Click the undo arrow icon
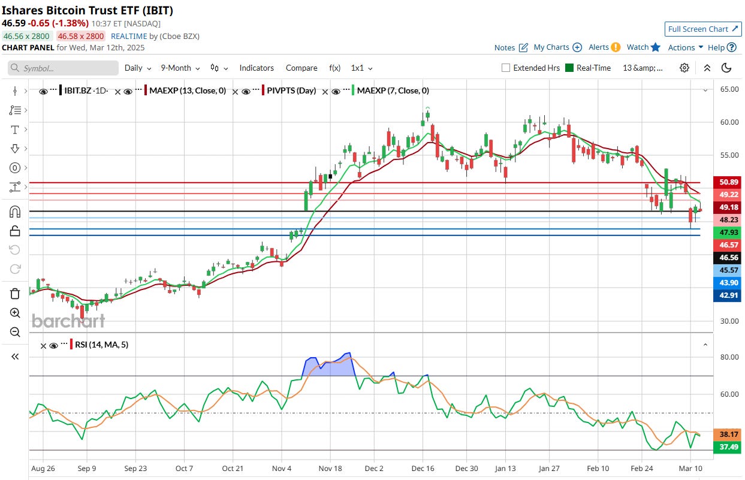Viewport: 745px width, 480px height. tap(15, 249)
